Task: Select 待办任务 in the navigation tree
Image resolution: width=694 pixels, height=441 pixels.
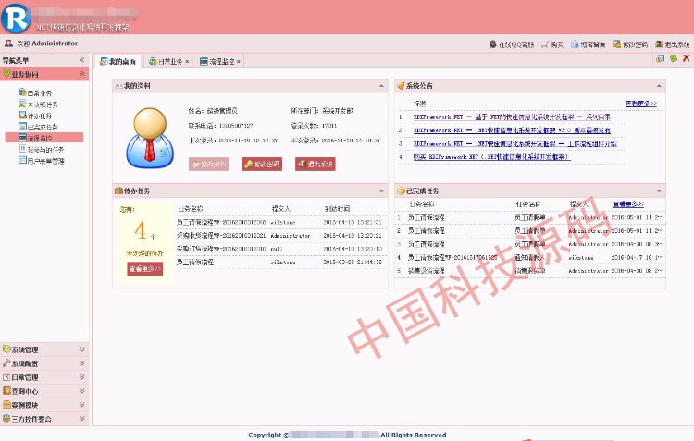Action: [40, 116]
